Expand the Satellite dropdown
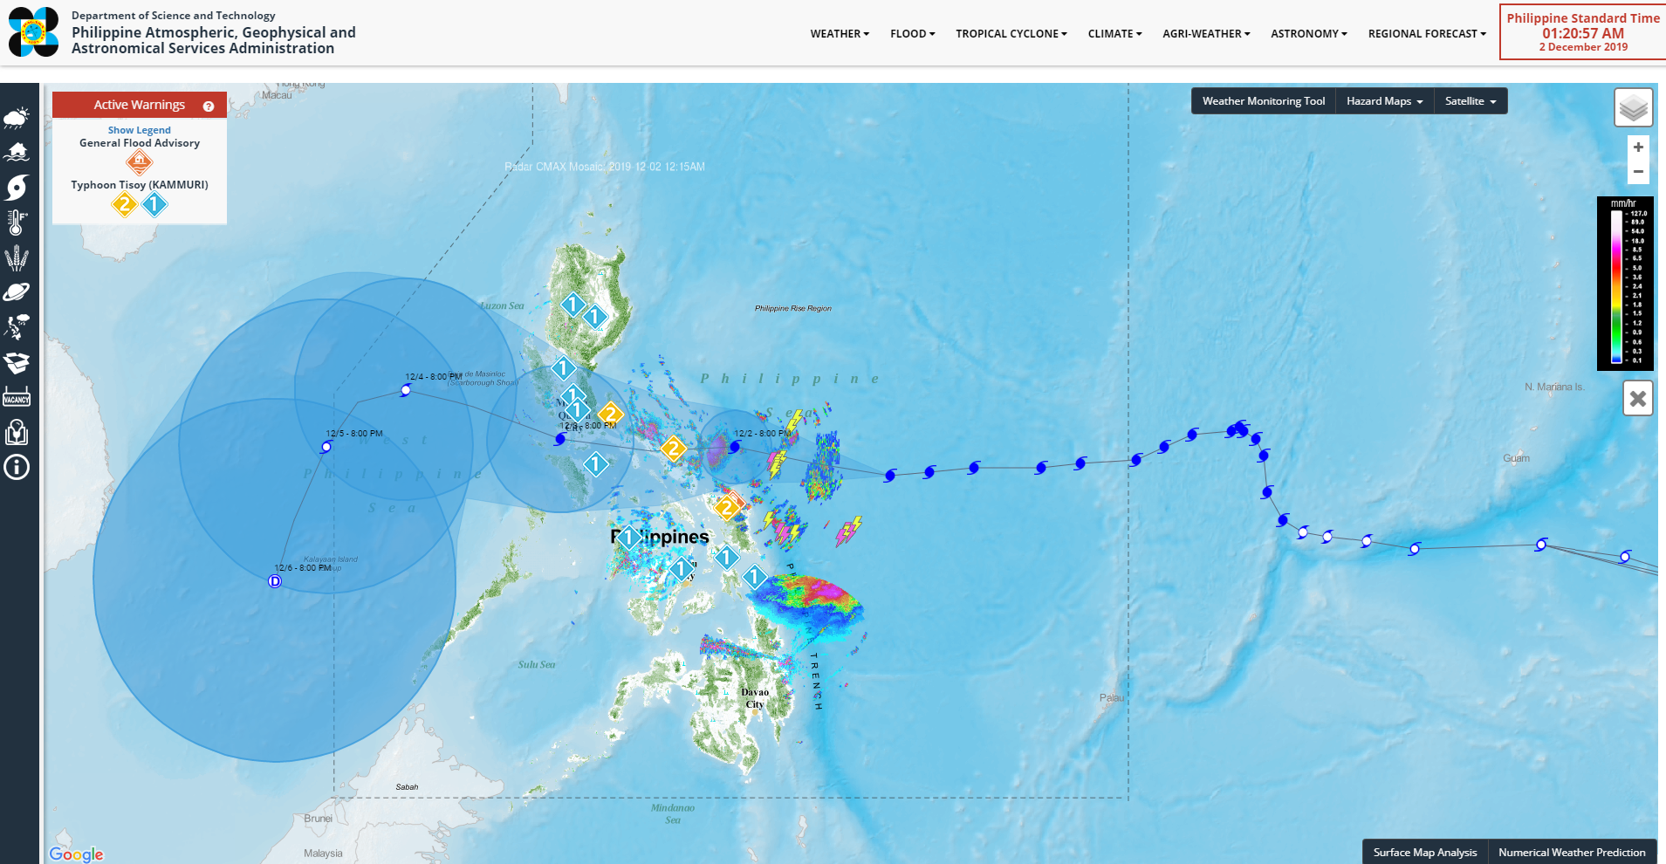The width and height of the screenshot is (1666, 864). [x=1470, y=101]
